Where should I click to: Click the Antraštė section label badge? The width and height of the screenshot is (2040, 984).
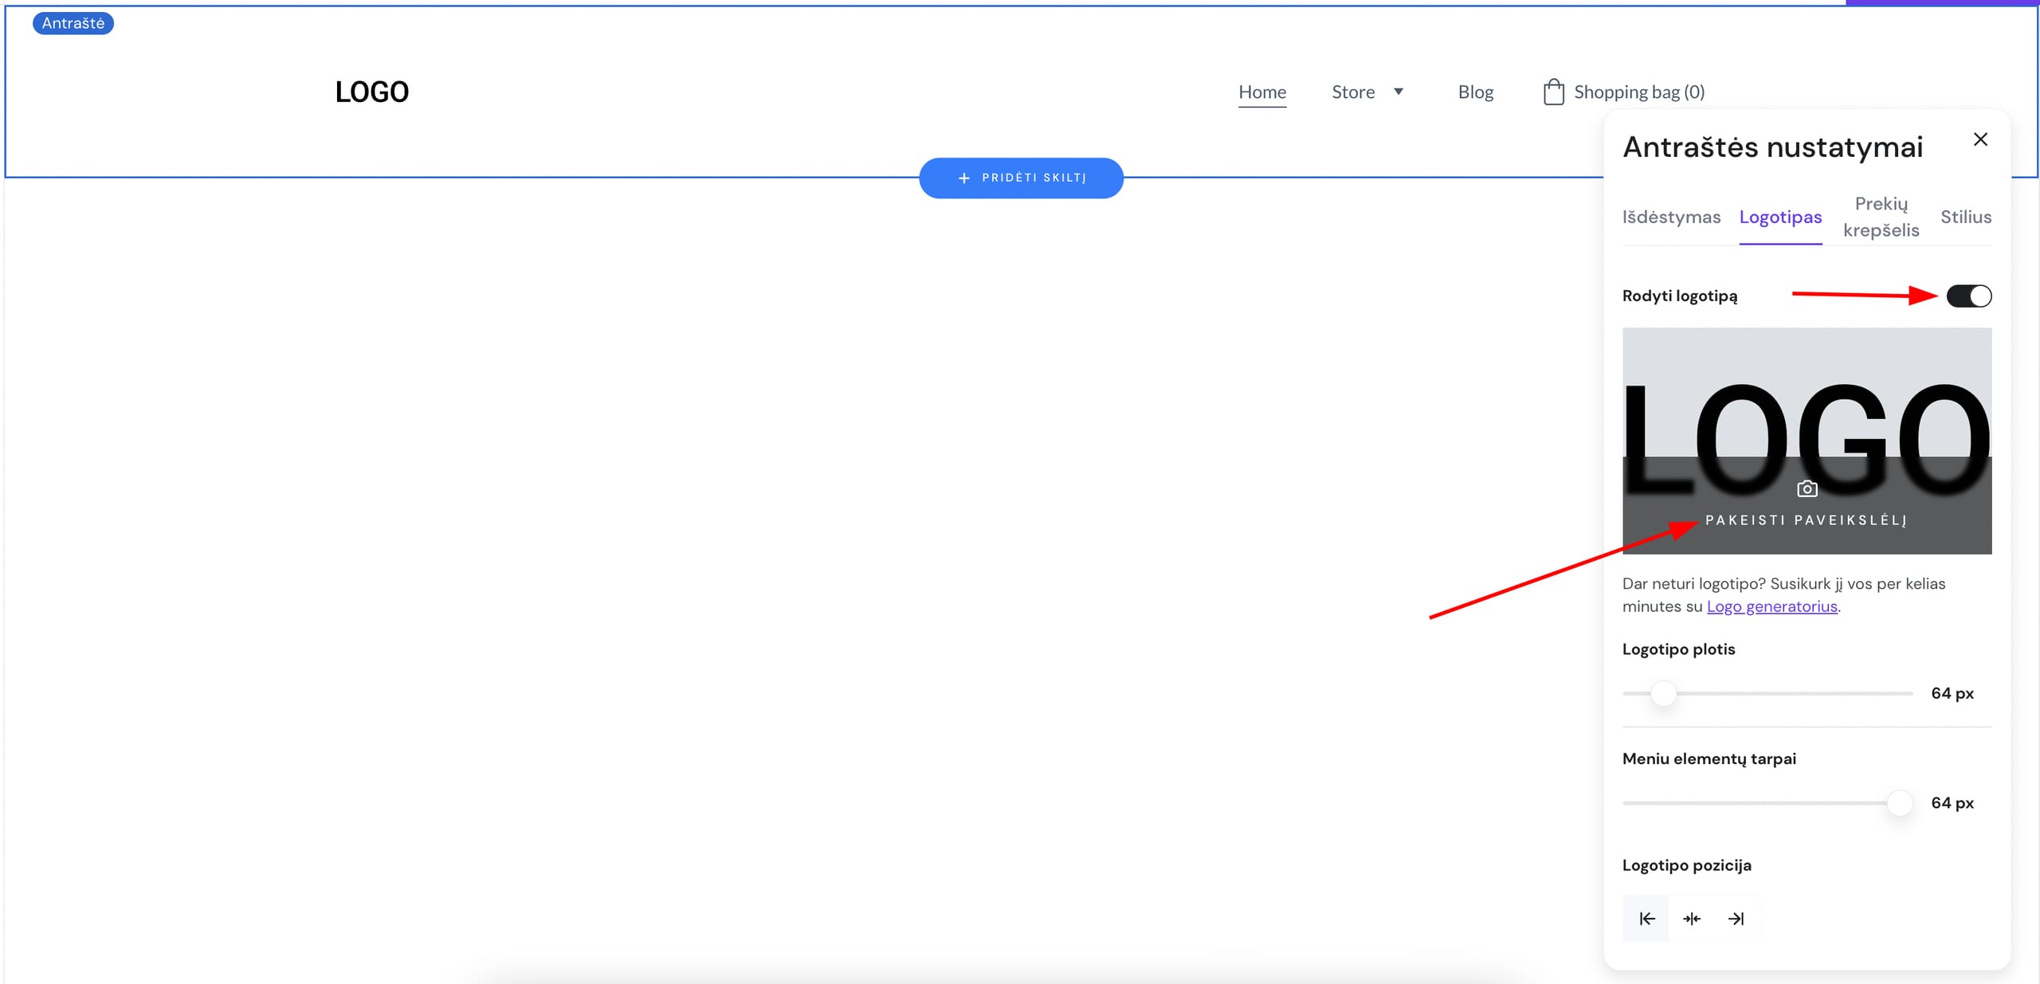pyautogui.click(x=73, y=23)
